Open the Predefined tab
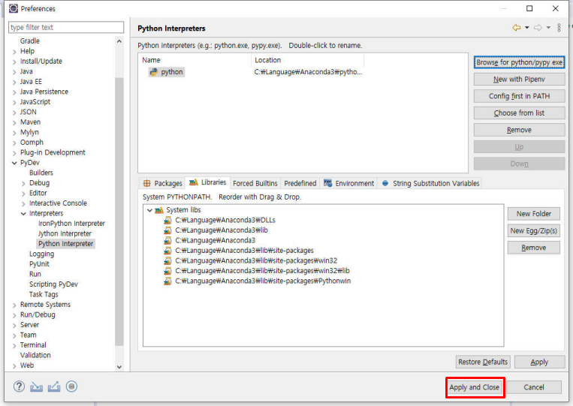The height and width of the screenshot is (406, 573). point(300,183)
